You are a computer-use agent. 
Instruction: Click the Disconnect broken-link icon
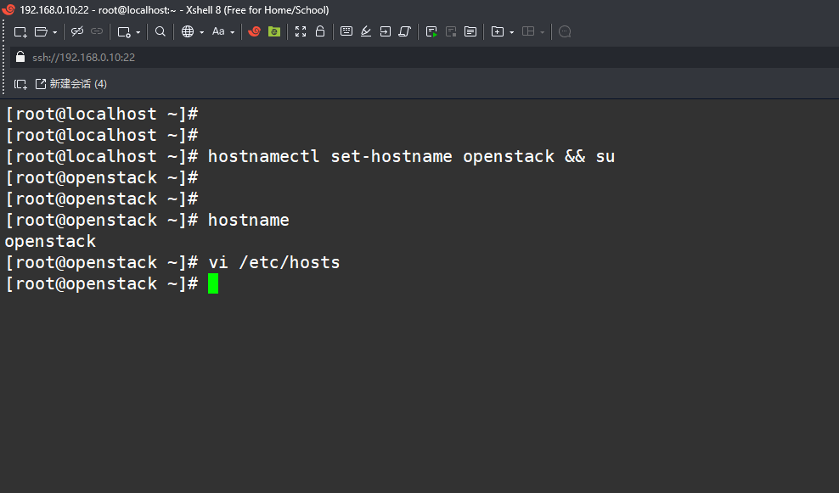[77, 31]
